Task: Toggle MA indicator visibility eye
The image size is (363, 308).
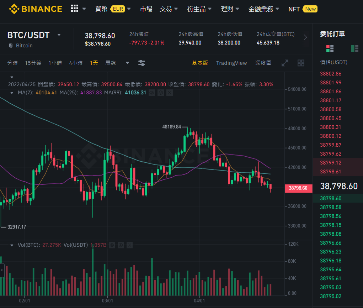Action: point(152,93)
